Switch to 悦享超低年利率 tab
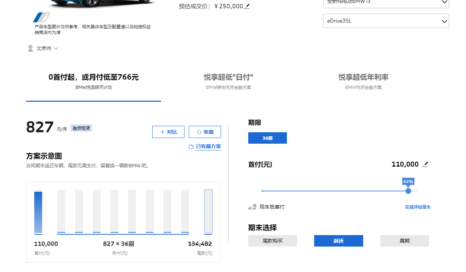 pyautogui.click(x=363, y=81)
